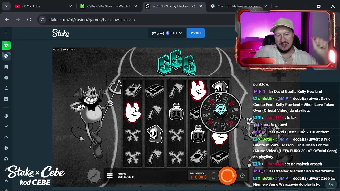Click the stake.com address bar URL

[x=92, y=20]
